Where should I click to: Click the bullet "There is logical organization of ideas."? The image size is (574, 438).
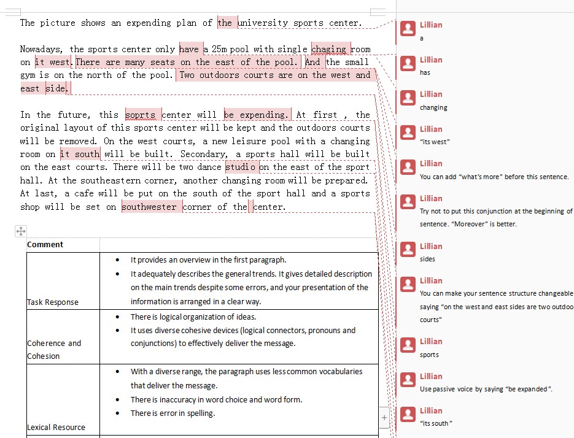(x=193, y=317)
